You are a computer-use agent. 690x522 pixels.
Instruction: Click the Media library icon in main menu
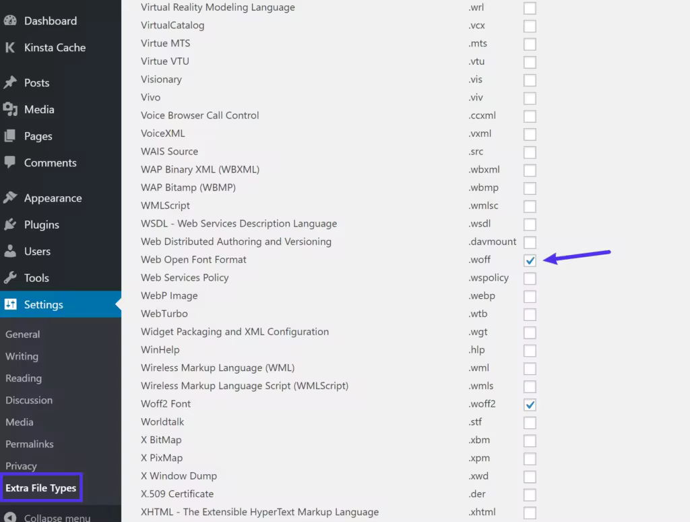pyautogui.click(x=10, y=109)
